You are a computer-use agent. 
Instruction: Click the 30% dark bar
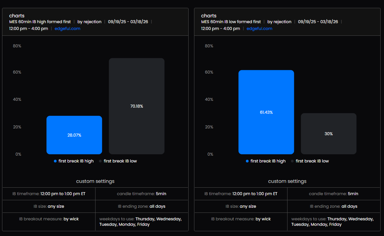(x=329, y=134)
